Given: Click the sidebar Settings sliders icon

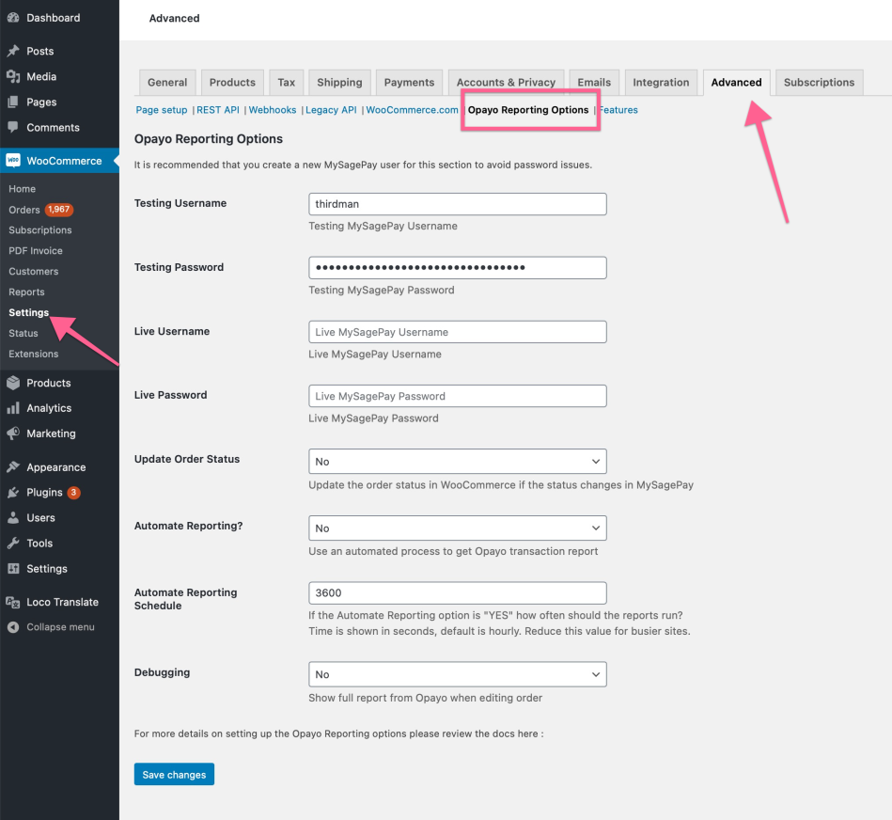Looking at the screenshot, I should tap(13, 569).
